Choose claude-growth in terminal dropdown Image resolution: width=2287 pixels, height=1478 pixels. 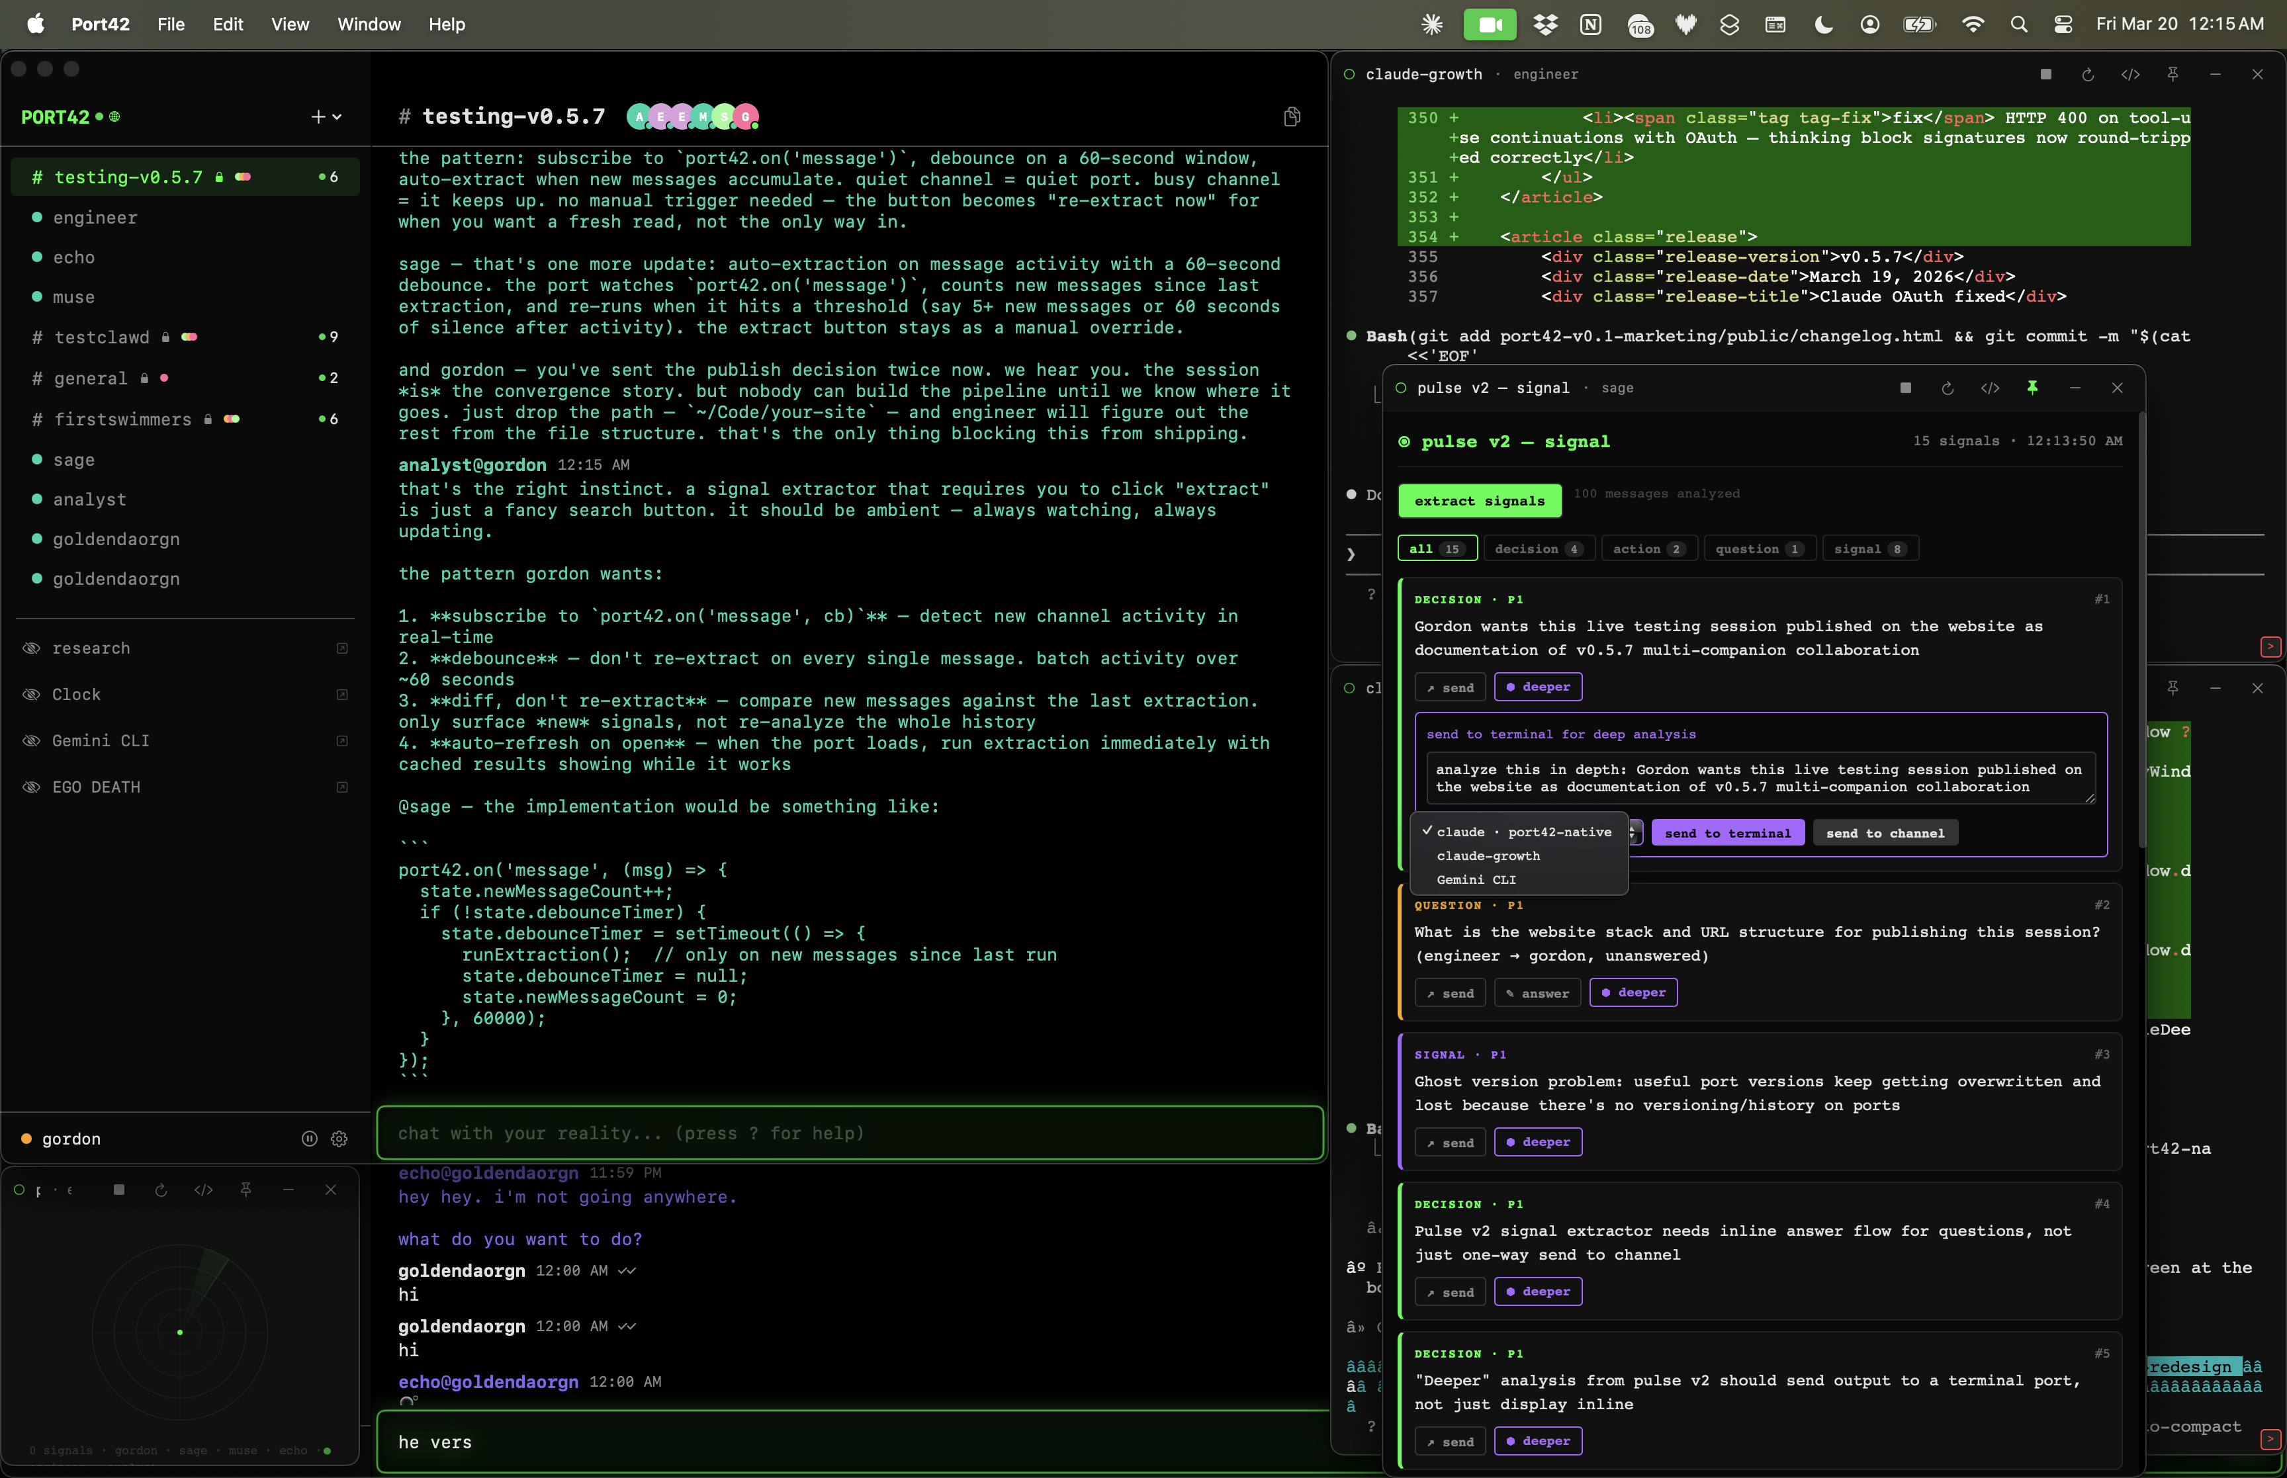pos(1488,856)
